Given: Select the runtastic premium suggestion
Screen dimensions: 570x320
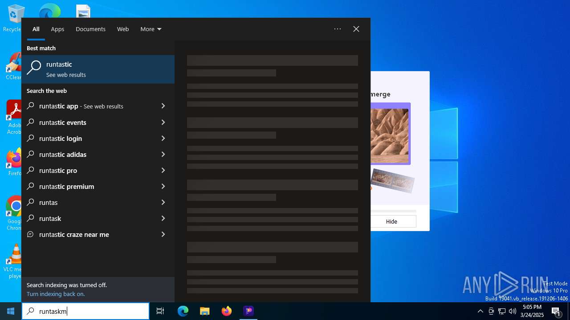Looking at the screenshot, I should (89, 186).
